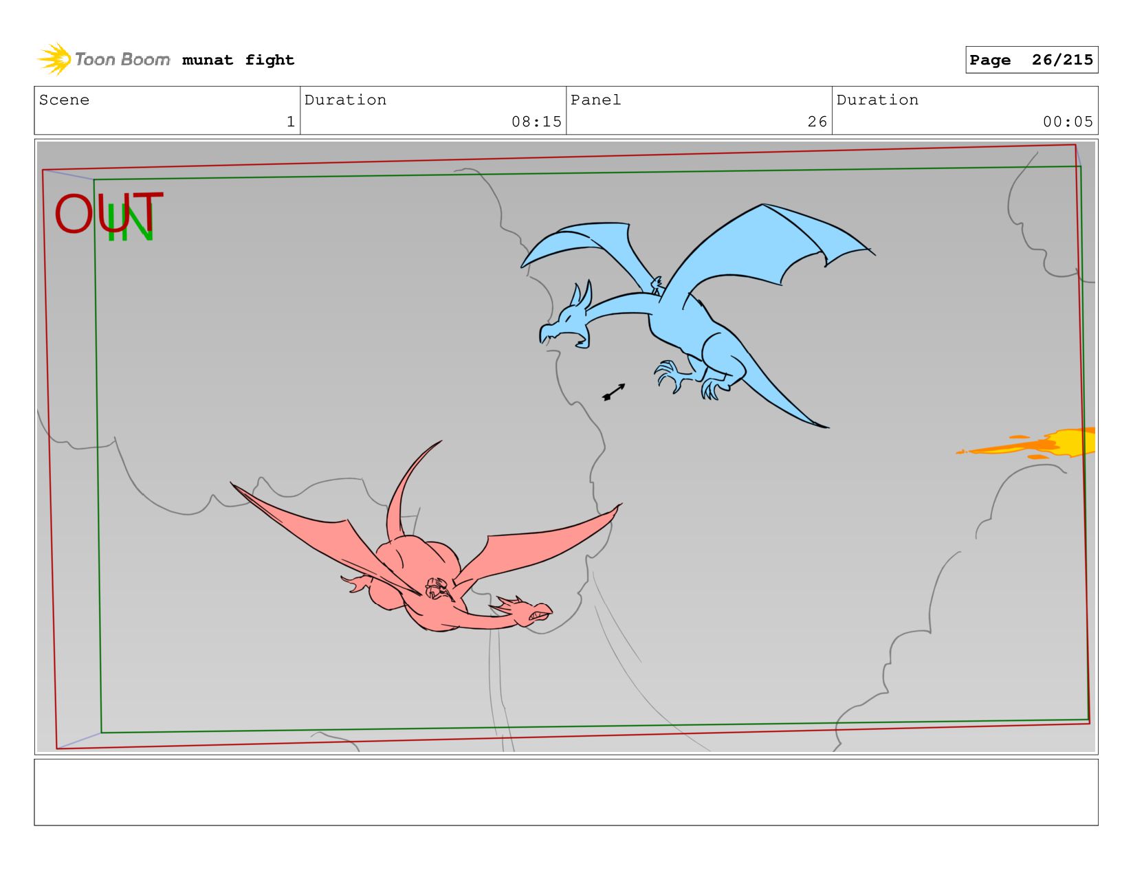Click the rider on the blue dragon
This screenshot has width=1133, height=877.
(657, 285)
